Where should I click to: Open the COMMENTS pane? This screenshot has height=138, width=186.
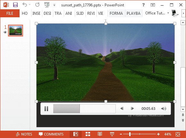[x=51, y=134]
